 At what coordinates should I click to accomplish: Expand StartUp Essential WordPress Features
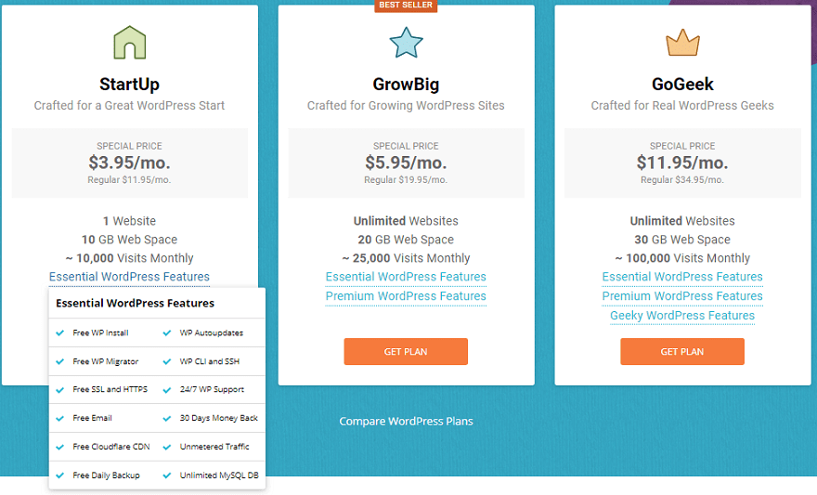coord(129,277)
